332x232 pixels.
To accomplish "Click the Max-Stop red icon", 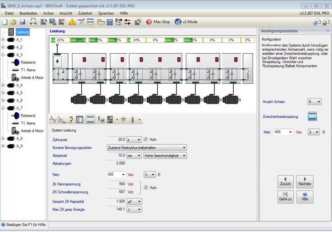I will (149, 22).
